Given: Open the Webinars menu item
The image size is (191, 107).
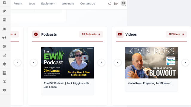Looking at the screenshot, I should 68,4.
